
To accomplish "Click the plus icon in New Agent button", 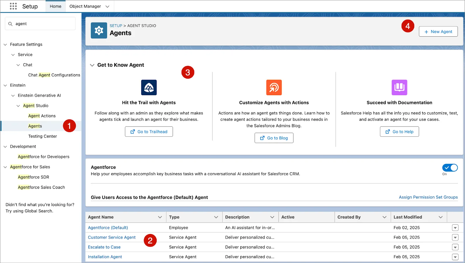I will click(426, 32).
